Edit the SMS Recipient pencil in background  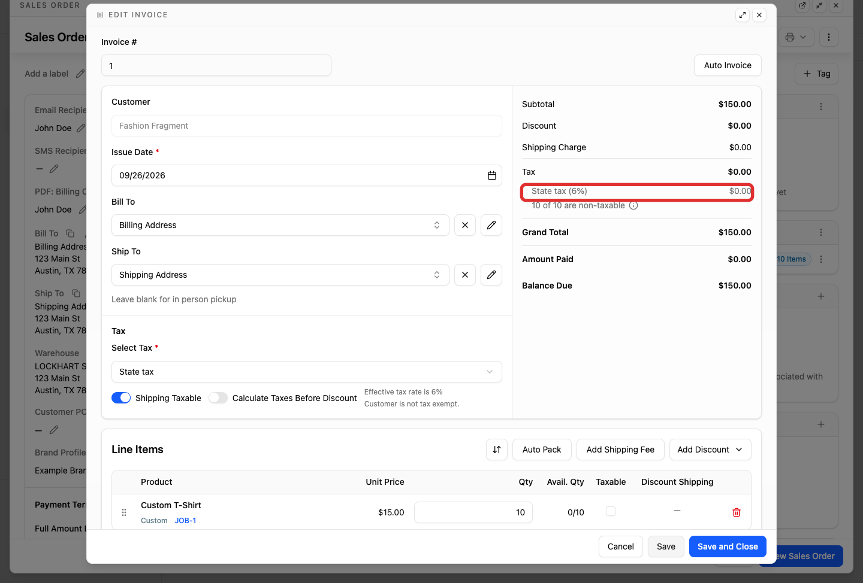pos(54,169)
